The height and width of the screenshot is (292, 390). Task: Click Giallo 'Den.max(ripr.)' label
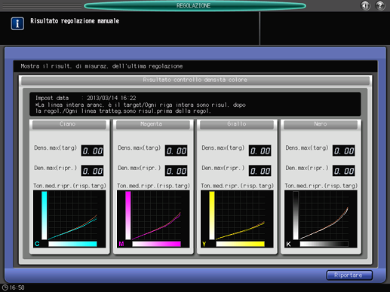coord(223,168)
